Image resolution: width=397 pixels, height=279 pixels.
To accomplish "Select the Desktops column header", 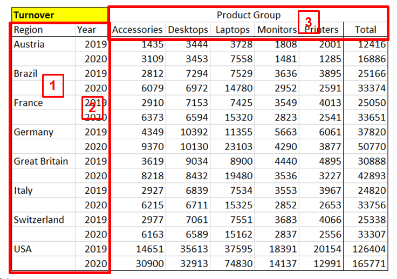I will coord(188,30).
